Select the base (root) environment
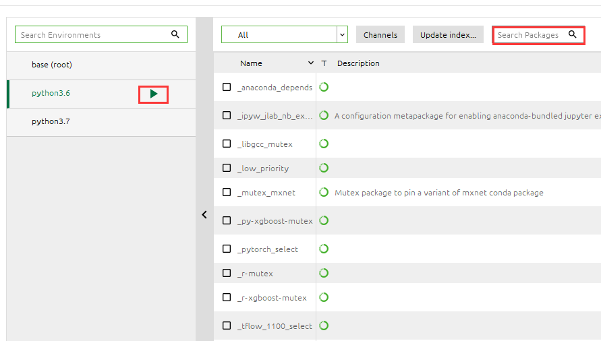The width and height of the screenshot is (601, 341). click(101, 65)
